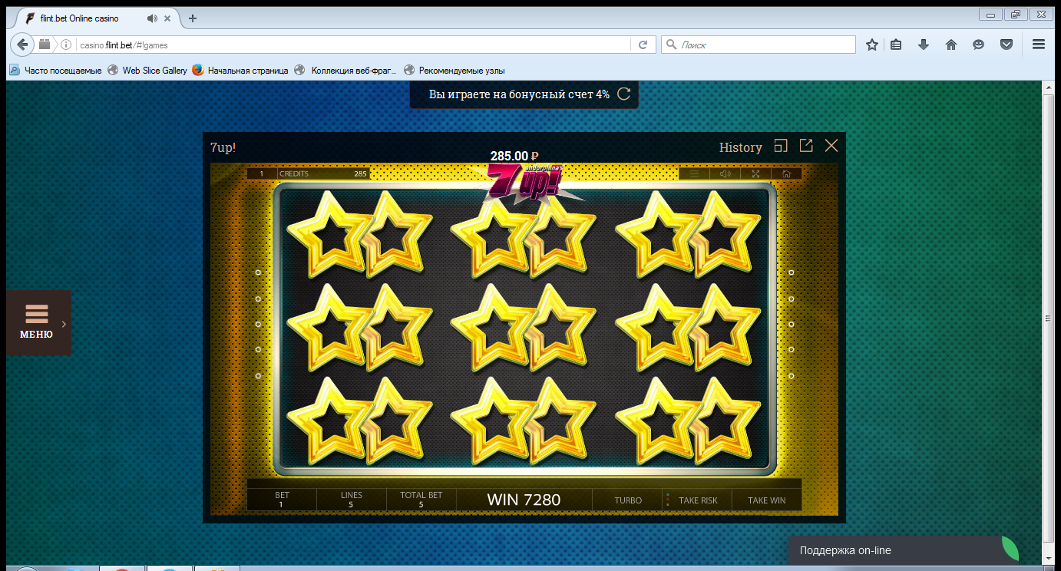
Task: Open Начальная страница bookmark
Action: pyautogui.click(x=240, y=70)
